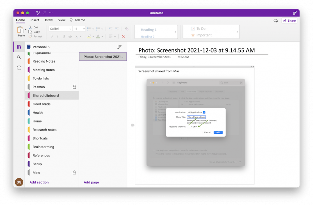Click the subscript button
The image size is (313, 205).
click(x=76, y=36)
